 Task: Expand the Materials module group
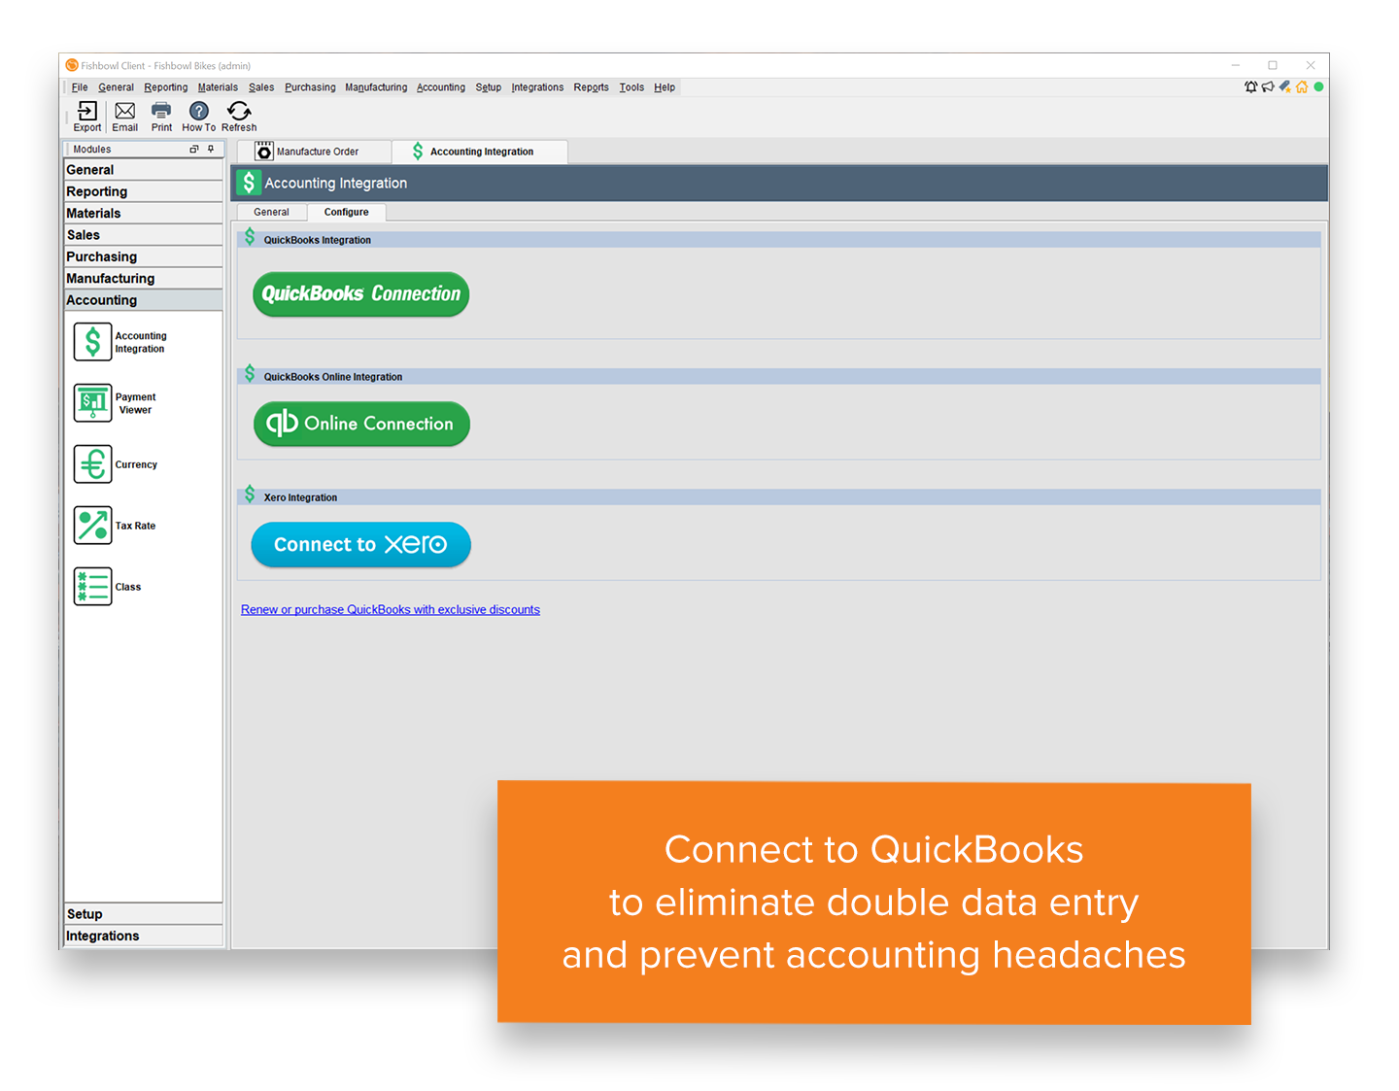tap(144, 213)
